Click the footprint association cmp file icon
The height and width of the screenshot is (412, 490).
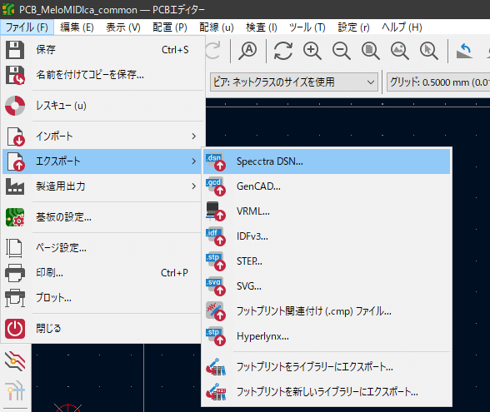(216, 311)
